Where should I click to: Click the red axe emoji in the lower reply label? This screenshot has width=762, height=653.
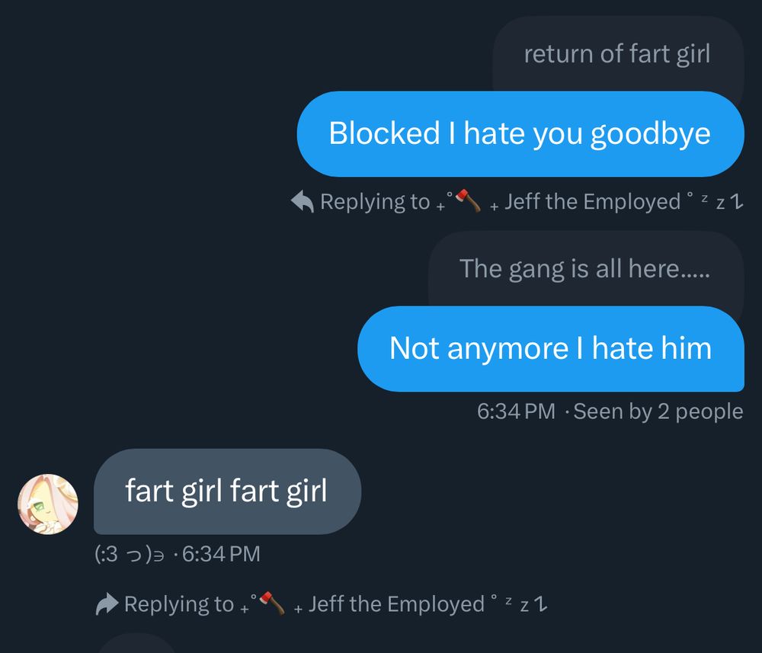click(x=273, y=603)
